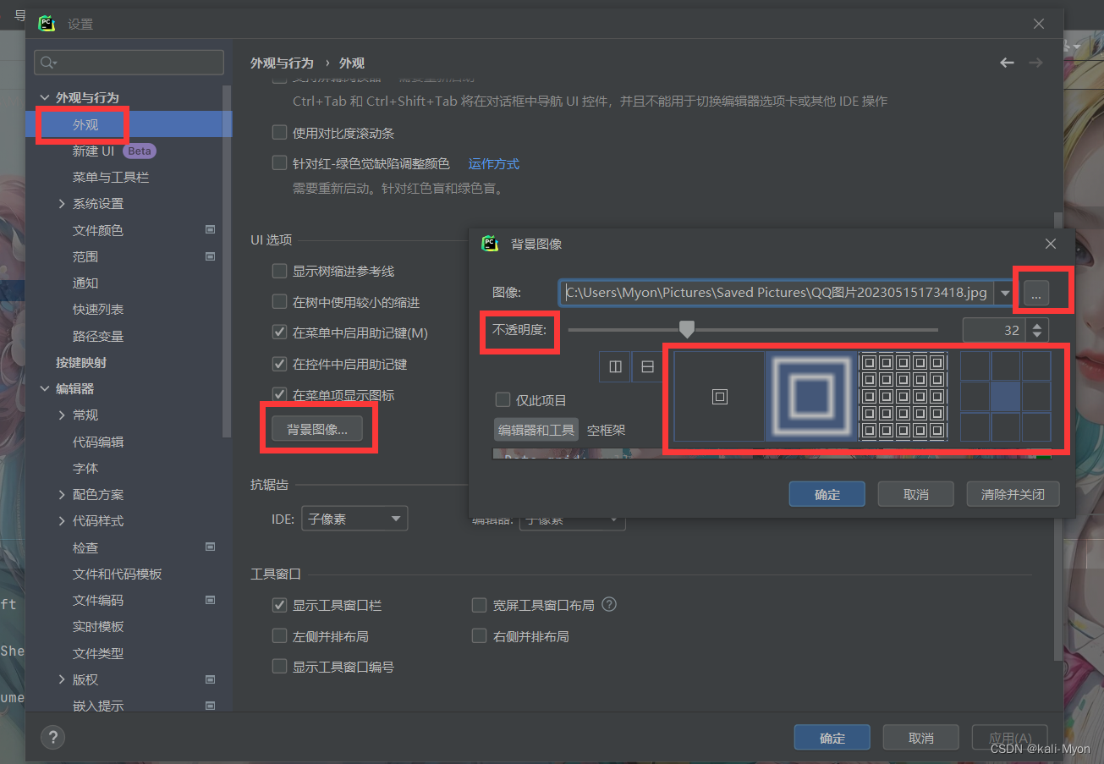Switch to the 编辑器和工具 tab
This screenshot has width=1104, height=764.
[536, 430]
